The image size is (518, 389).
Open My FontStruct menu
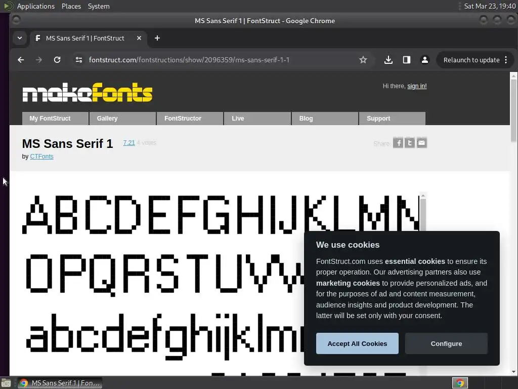[x=55, y=119]
